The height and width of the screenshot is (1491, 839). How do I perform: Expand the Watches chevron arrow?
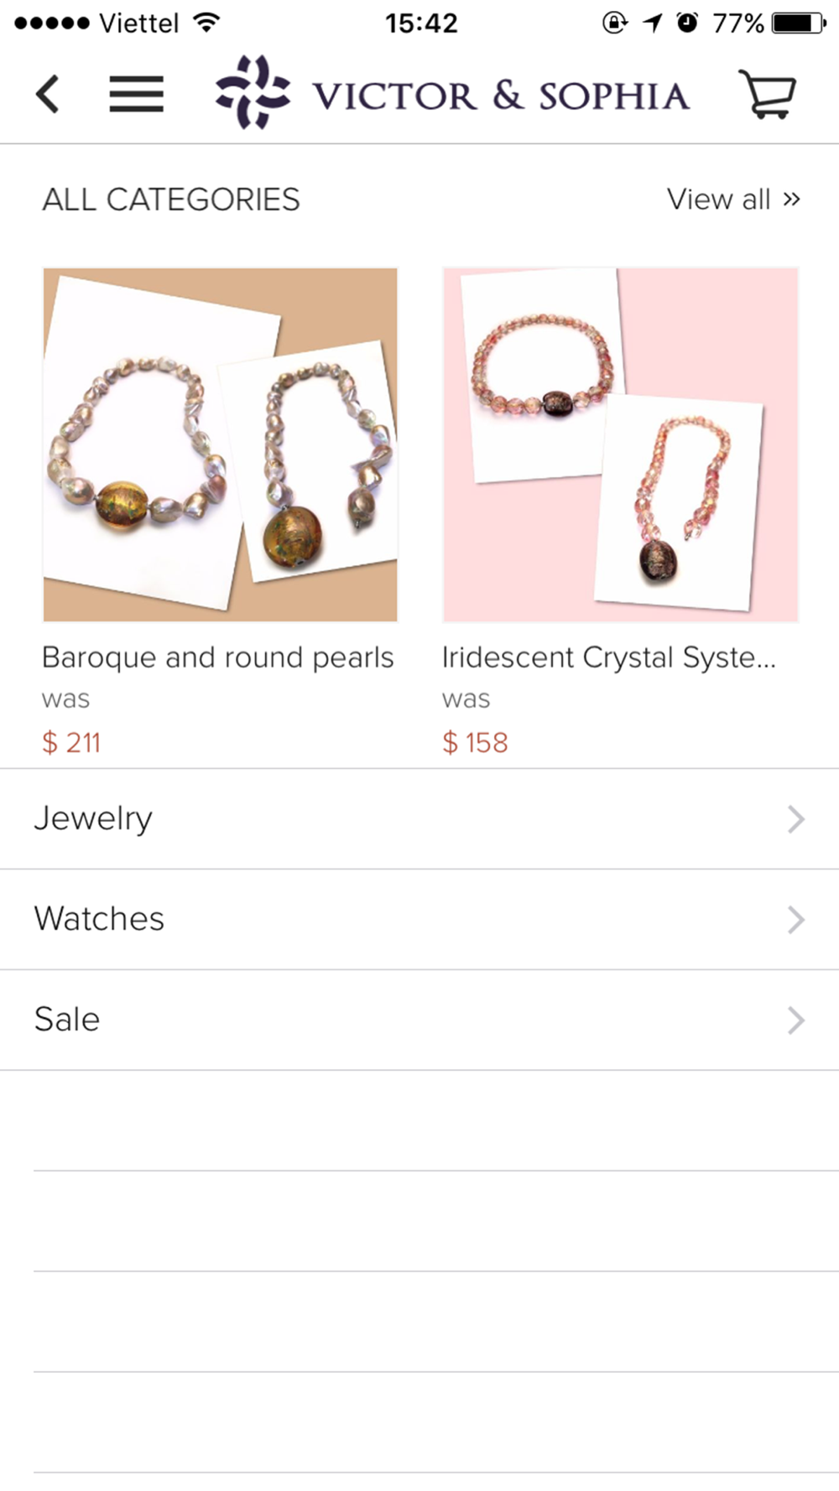pyautogui.click(x=795, y=919)
